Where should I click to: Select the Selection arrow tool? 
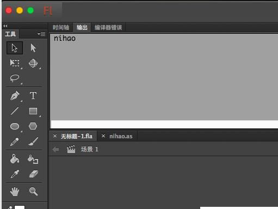[x=15, y=48]
